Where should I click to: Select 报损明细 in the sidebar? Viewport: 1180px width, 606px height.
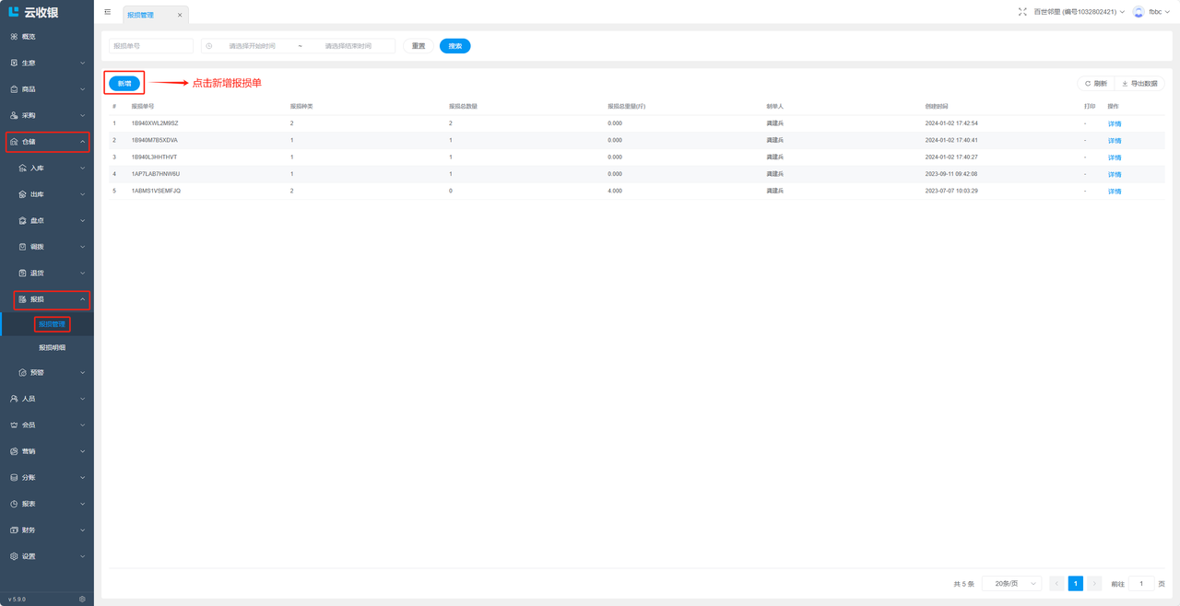tap(52, 348)
